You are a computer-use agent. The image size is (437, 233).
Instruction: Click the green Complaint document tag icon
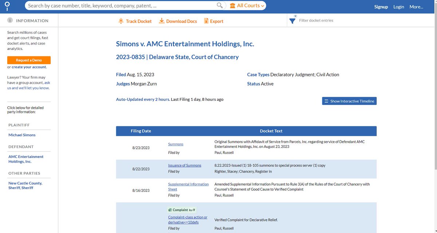(170, 210)
